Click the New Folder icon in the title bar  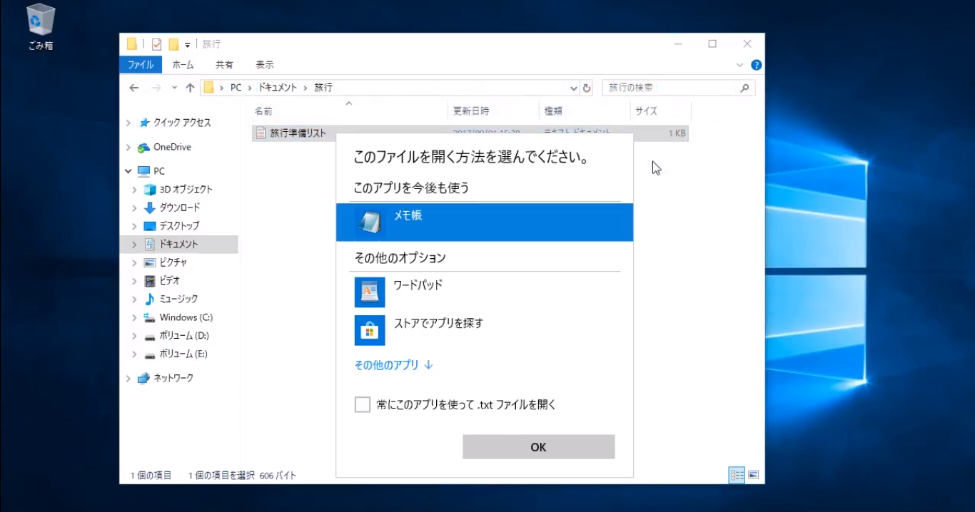173,44
